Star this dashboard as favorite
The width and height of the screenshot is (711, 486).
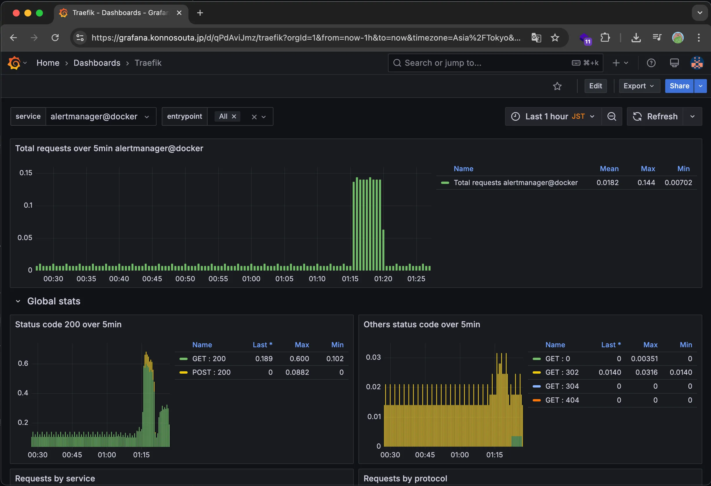[x=557, y=86]
